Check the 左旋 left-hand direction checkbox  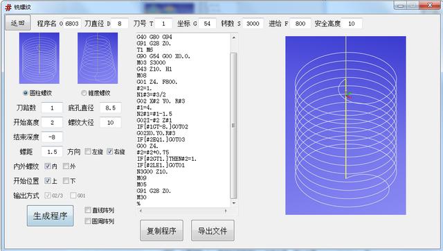88,152
